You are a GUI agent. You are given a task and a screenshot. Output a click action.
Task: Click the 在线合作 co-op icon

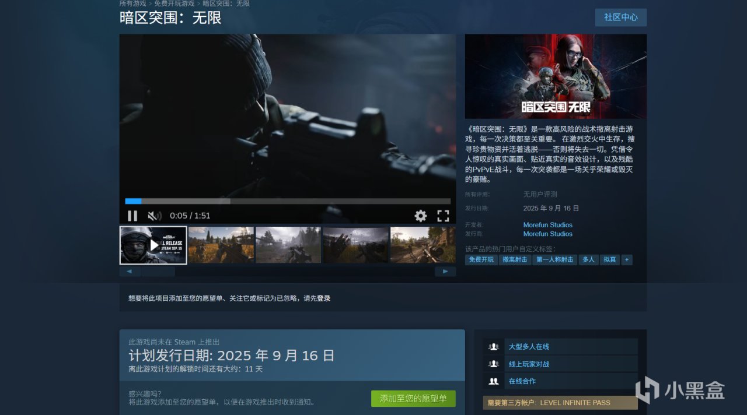click(x=494, y=381)
